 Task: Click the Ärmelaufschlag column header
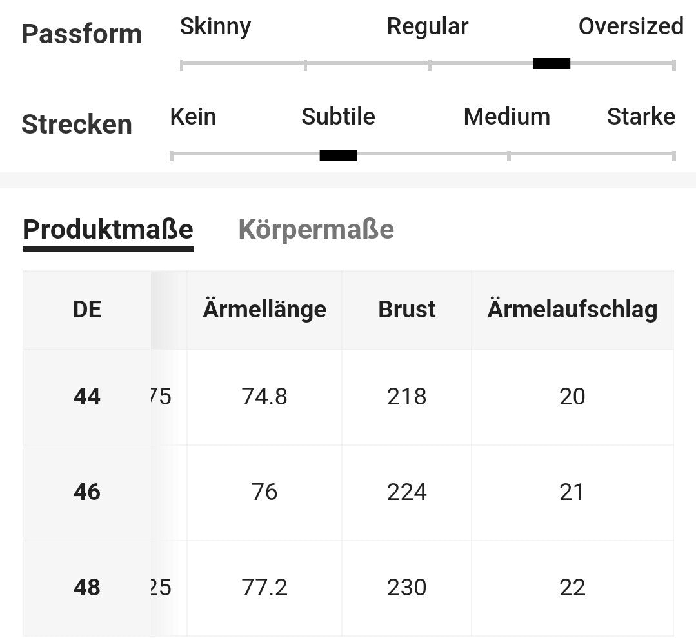point(572,310)
